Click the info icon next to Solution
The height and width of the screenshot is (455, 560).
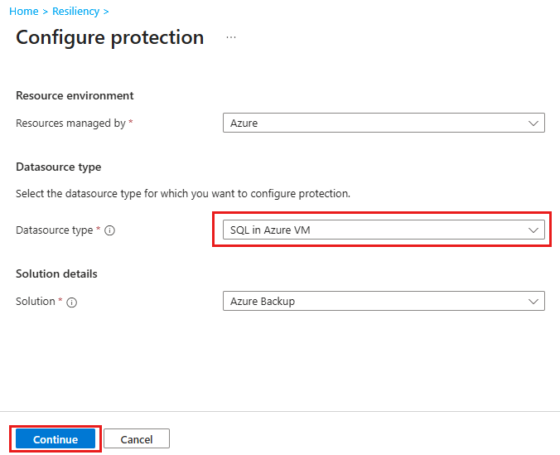click(x=71, y=302)
